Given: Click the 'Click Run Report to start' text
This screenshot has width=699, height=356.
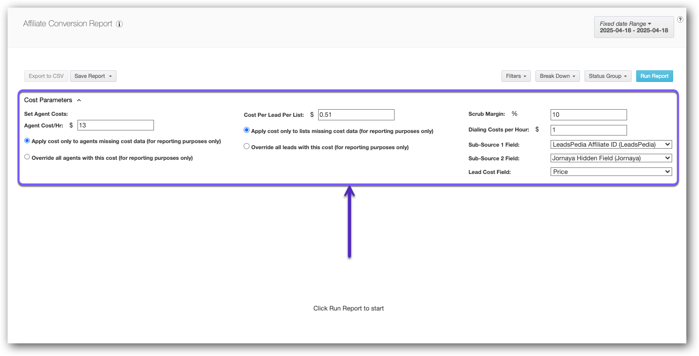Looking at the screenshot, I should click(x=348, y=308).
